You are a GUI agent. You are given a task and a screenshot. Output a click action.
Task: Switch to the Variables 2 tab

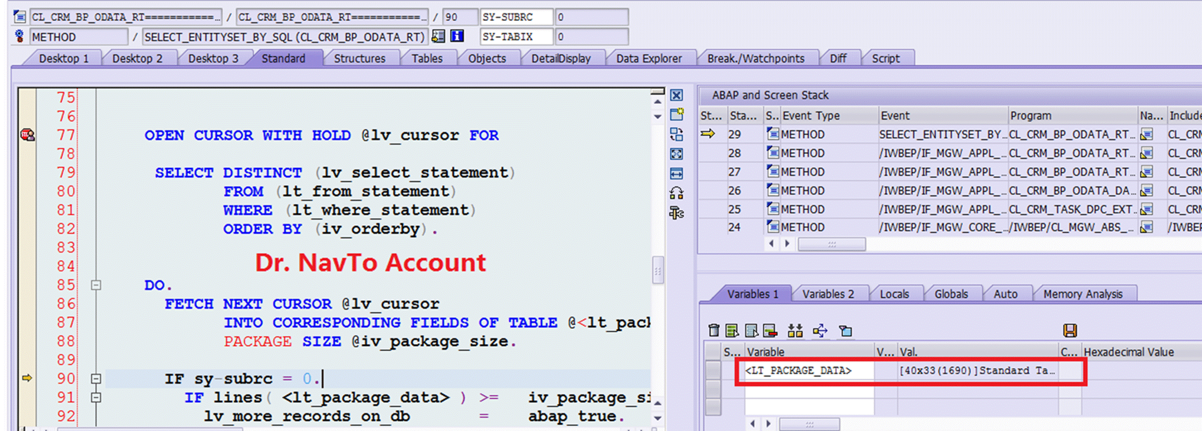pyautogui.click(x=828, y=294)
